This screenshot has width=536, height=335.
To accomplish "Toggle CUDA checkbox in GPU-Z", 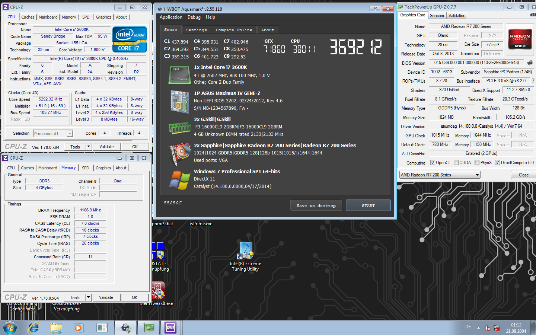I will tap(456, 163).
